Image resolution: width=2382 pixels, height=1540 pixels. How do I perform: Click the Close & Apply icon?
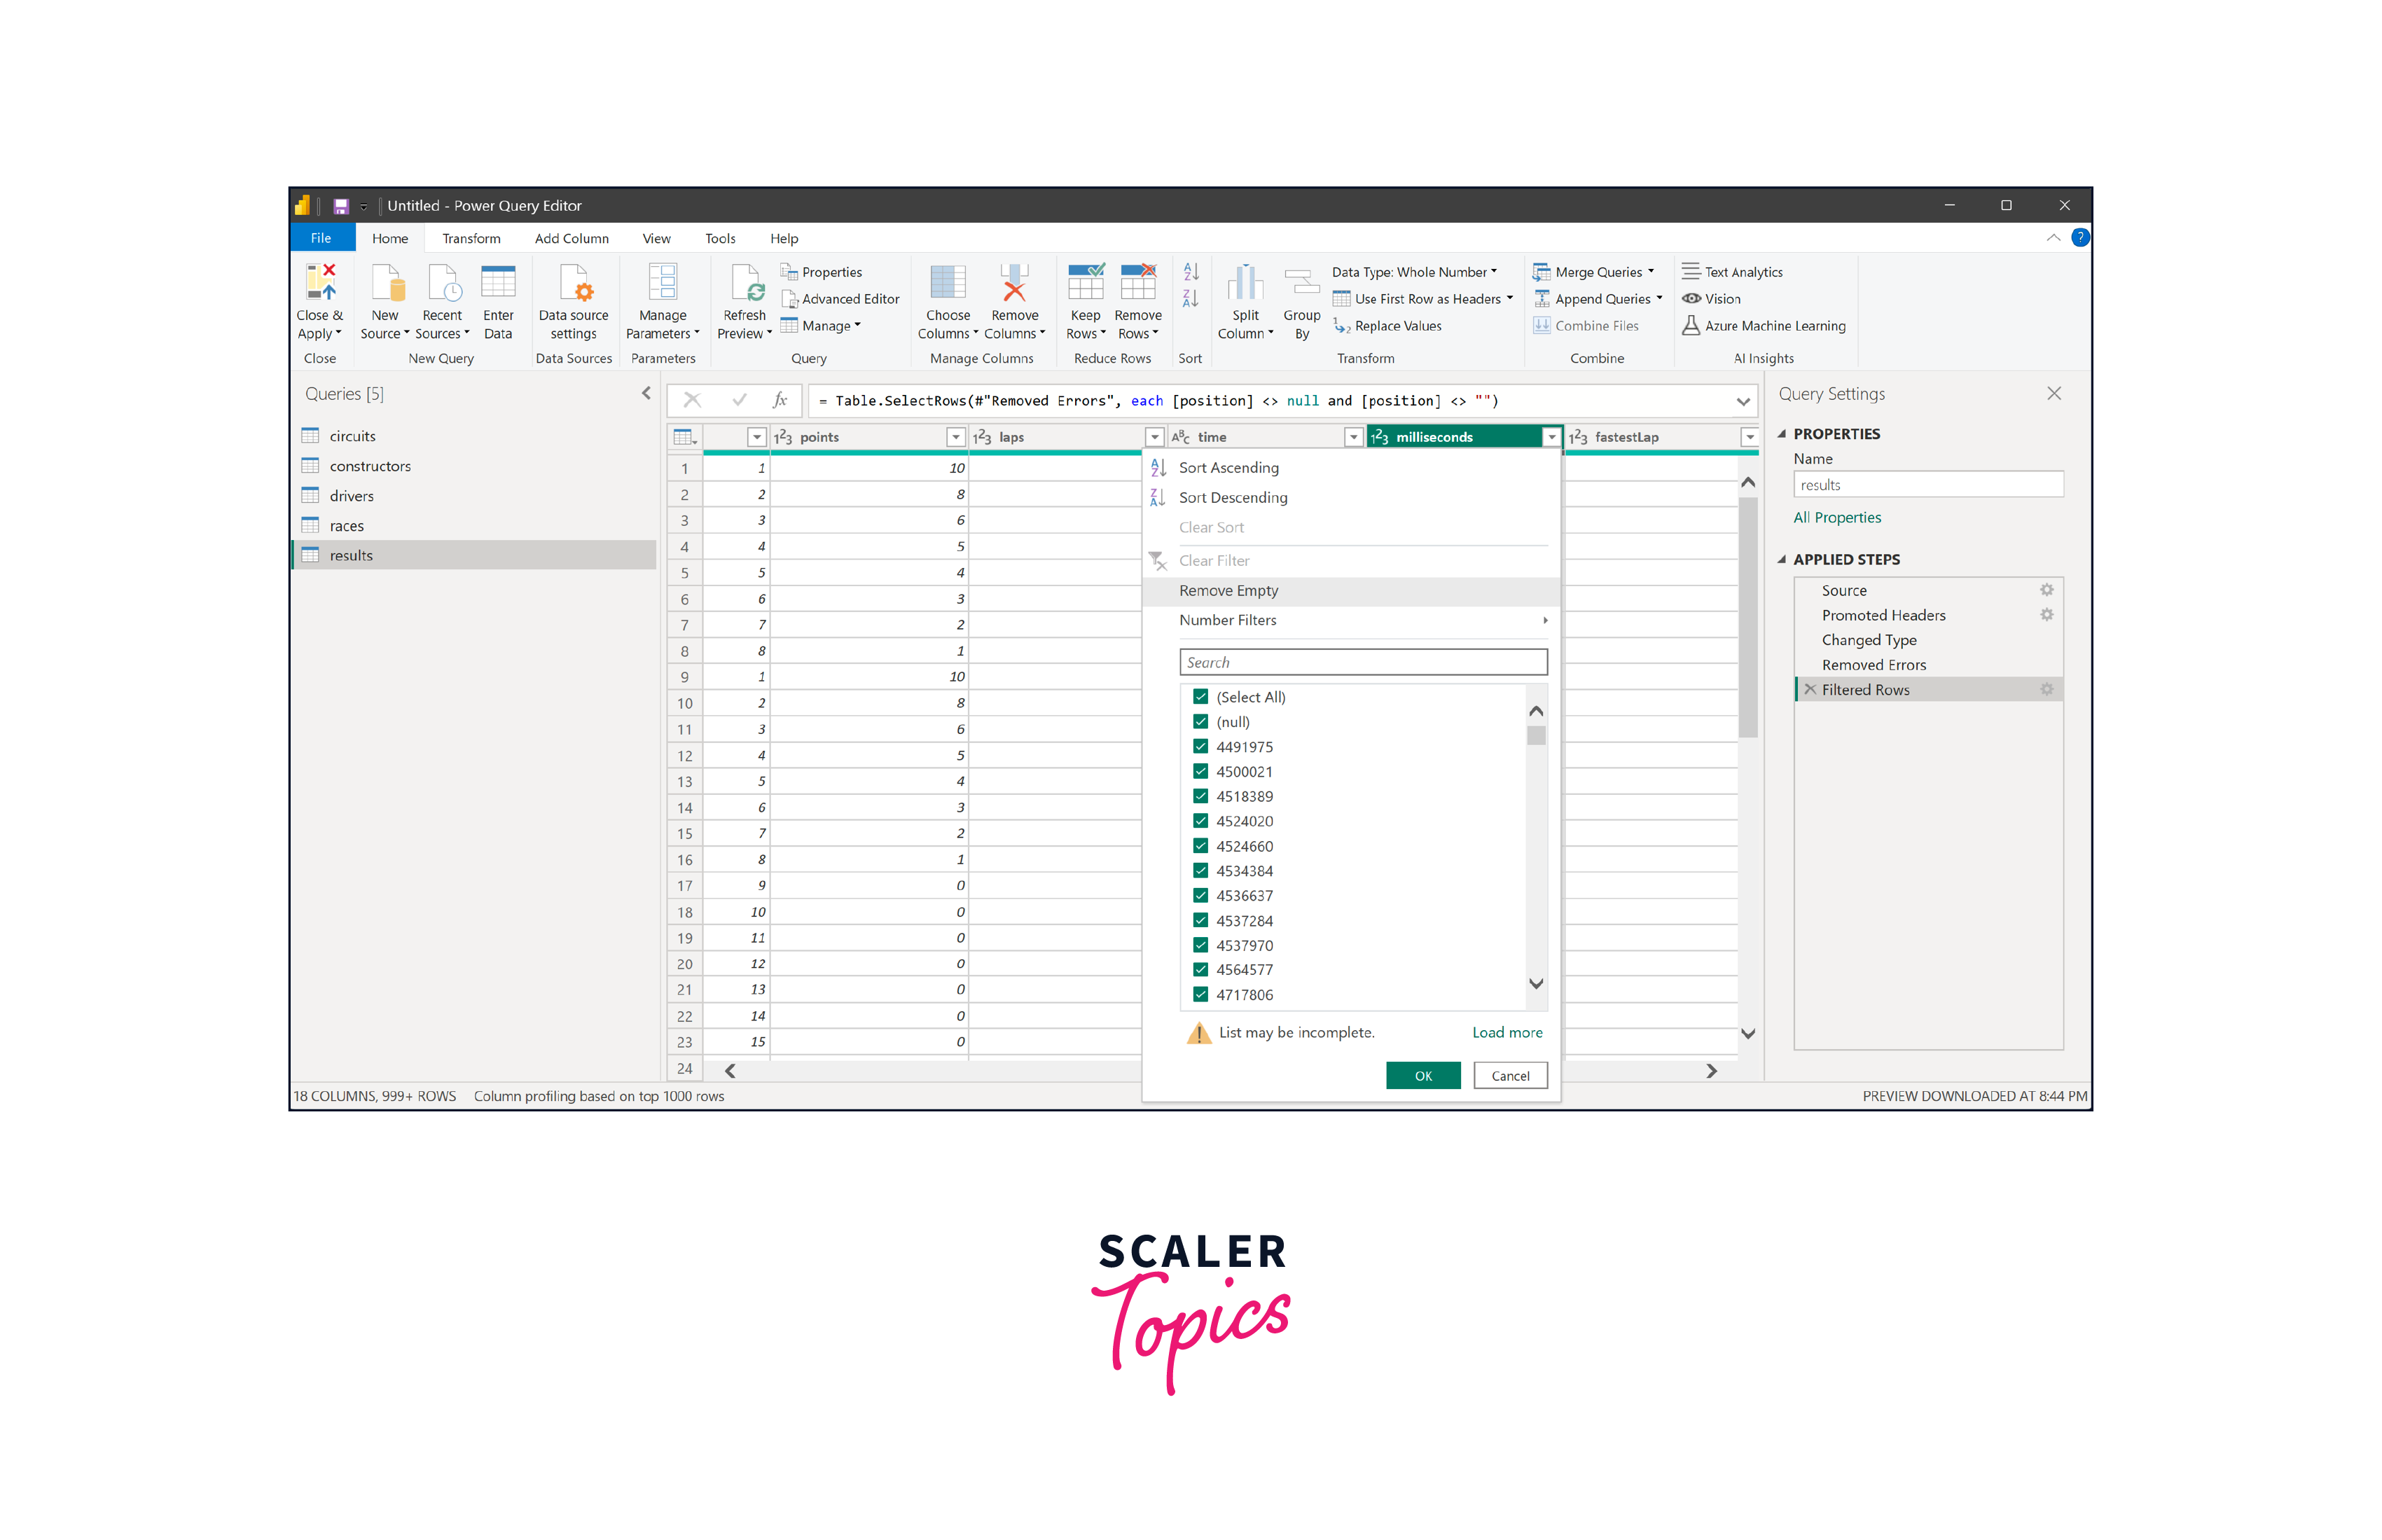[319, 283]
